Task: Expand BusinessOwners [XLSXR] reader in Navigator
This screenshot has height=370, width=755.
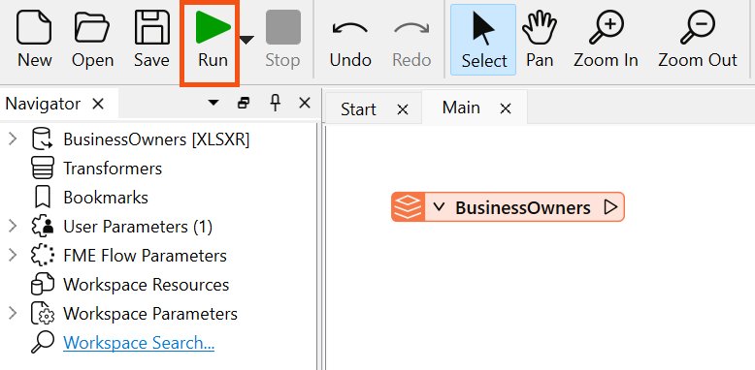Action: [13, 139]
